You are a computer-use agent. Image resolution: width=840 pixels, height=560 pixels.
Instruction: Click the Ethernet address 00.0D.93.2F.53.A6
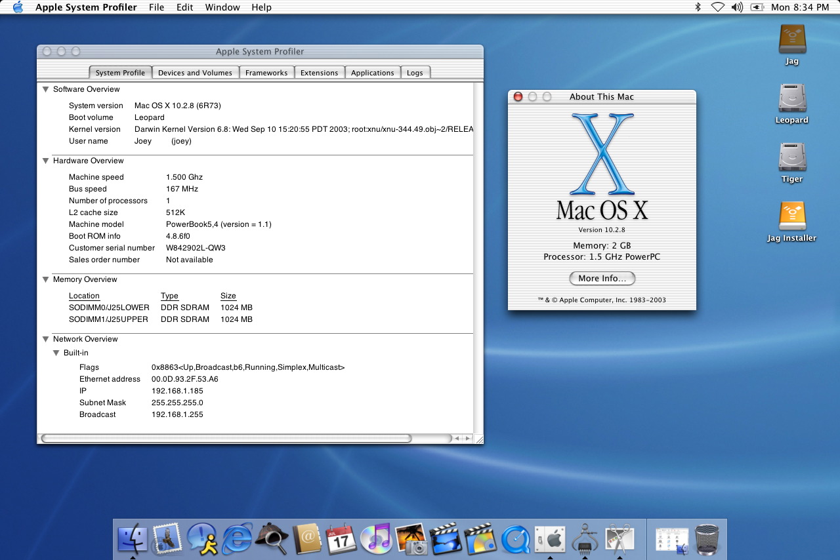click(x=185, y=379)
